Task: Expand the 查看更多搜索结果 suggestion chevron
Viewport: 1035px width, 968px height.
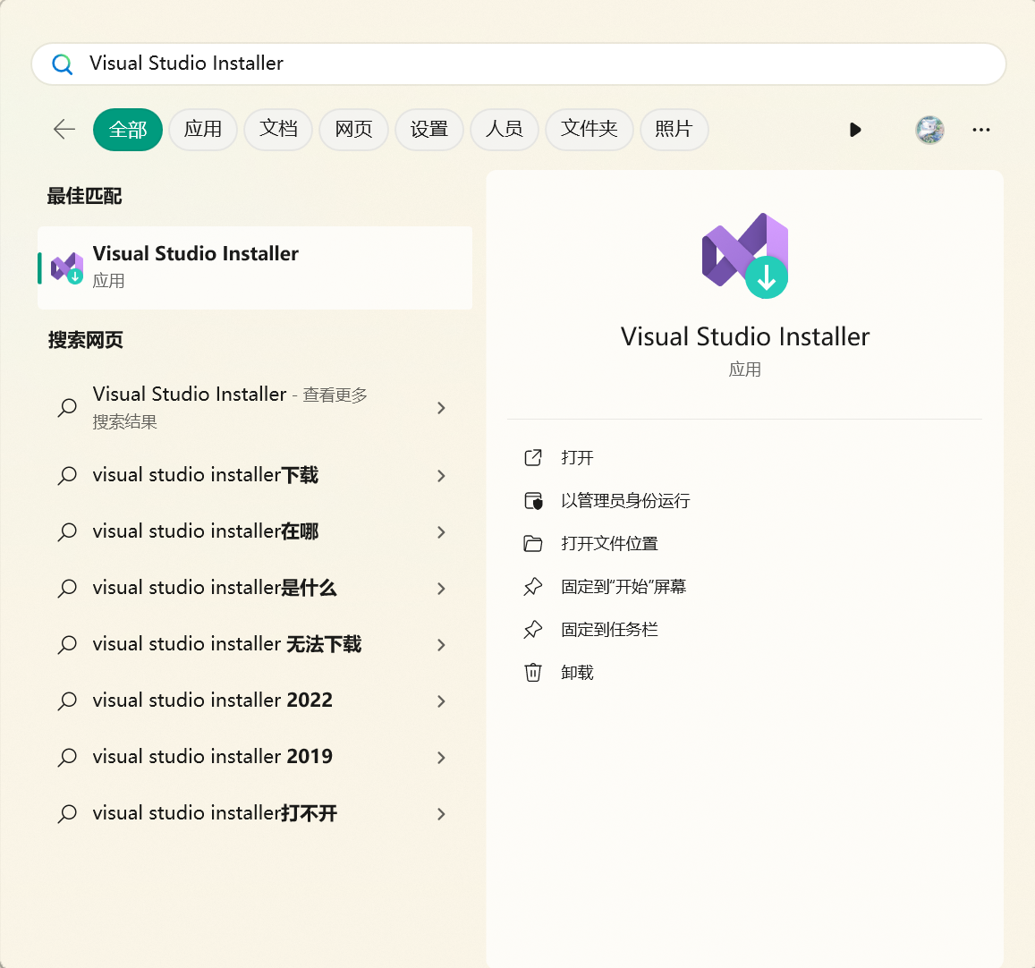Action: (x=441, y=407)
